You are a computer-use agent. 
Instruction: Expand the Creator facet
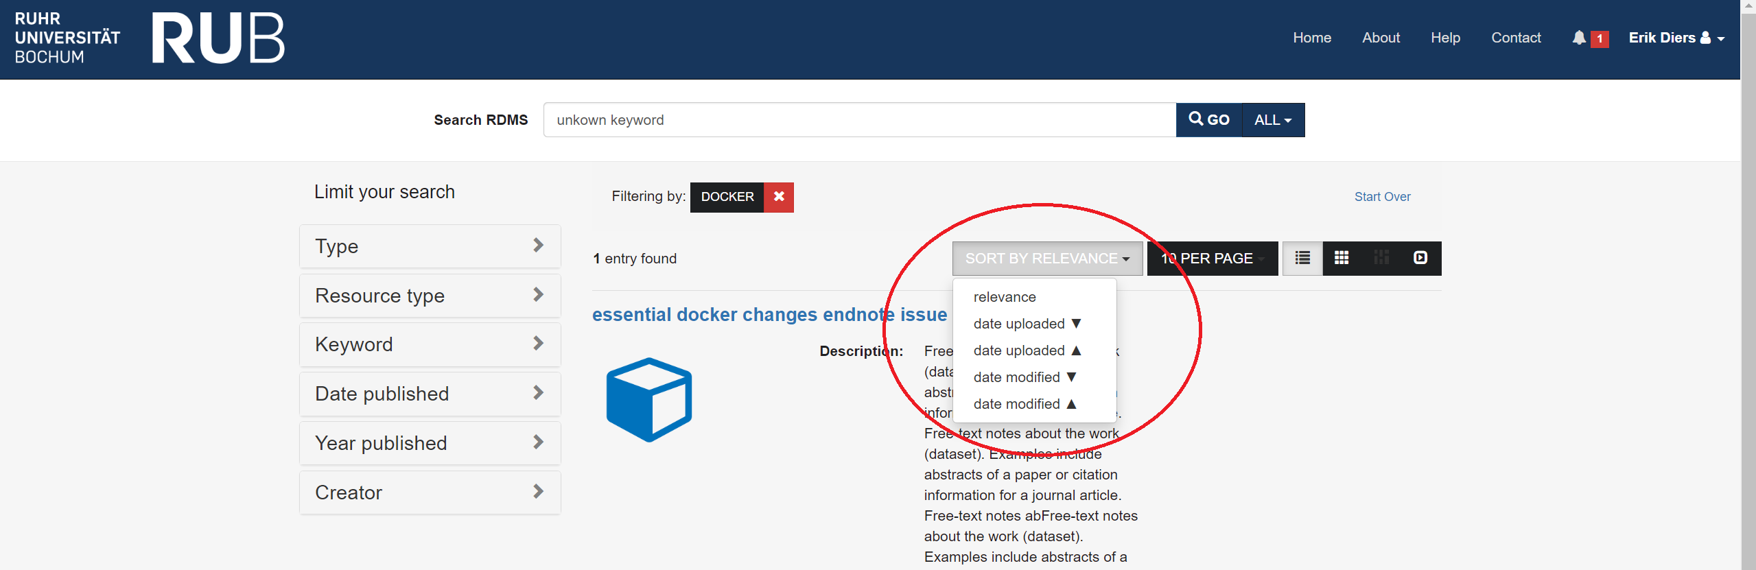click(430, 492)
